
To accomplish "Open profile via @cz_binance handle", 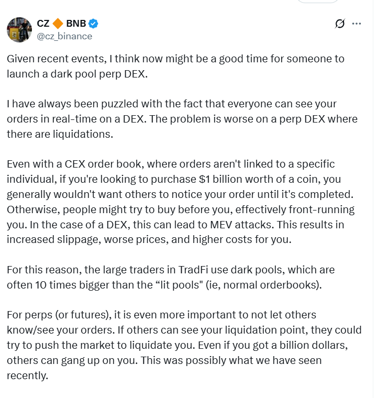I will pyautogui.click(x=64, y=36).
